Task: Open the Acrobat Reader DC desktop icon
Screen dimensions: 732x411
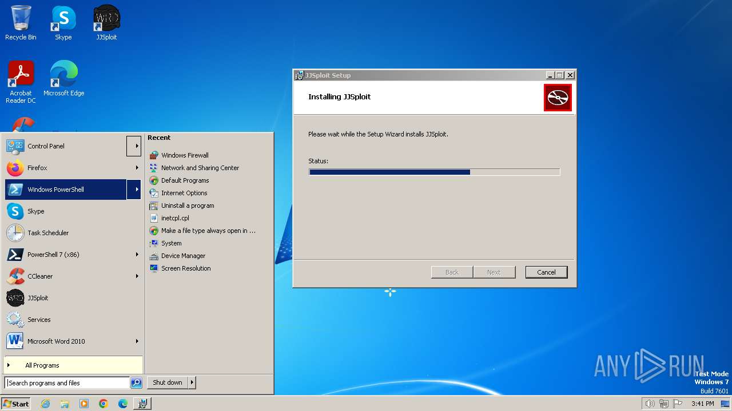Action: (21, 82)
